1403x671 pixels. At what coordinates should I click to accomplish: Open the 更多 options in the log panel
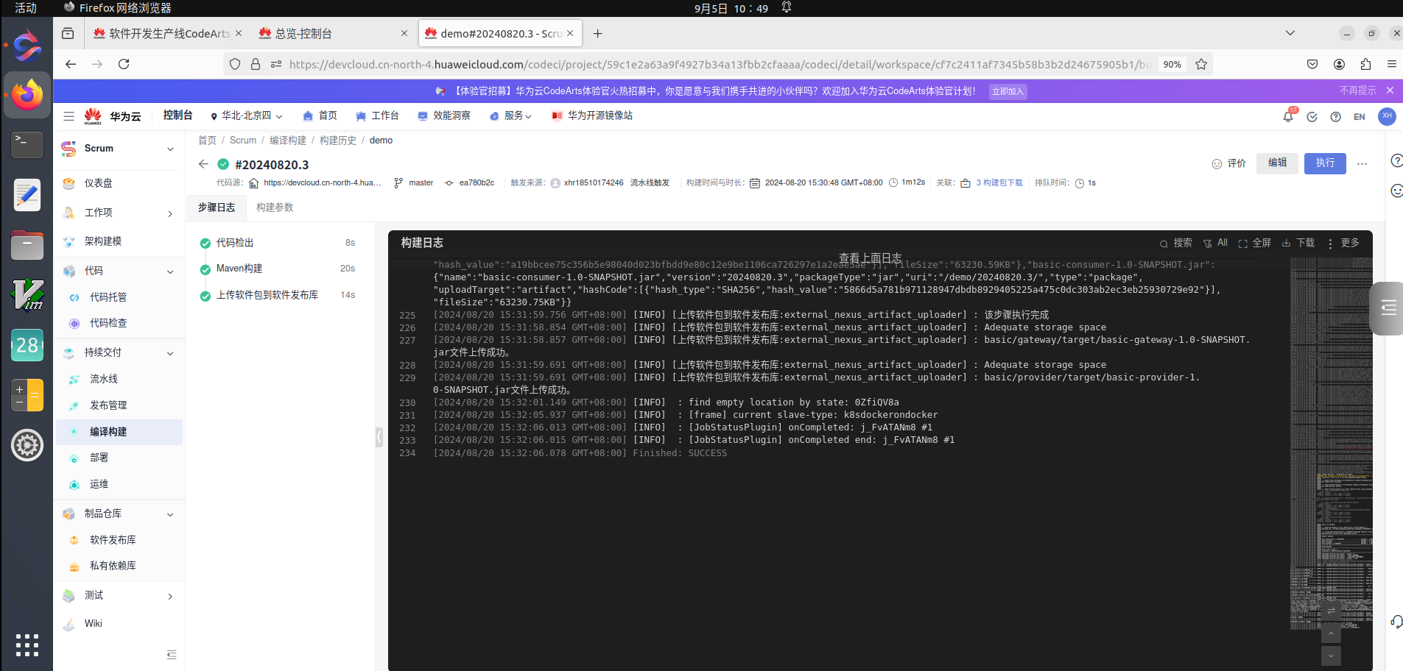pos(1343,243)
